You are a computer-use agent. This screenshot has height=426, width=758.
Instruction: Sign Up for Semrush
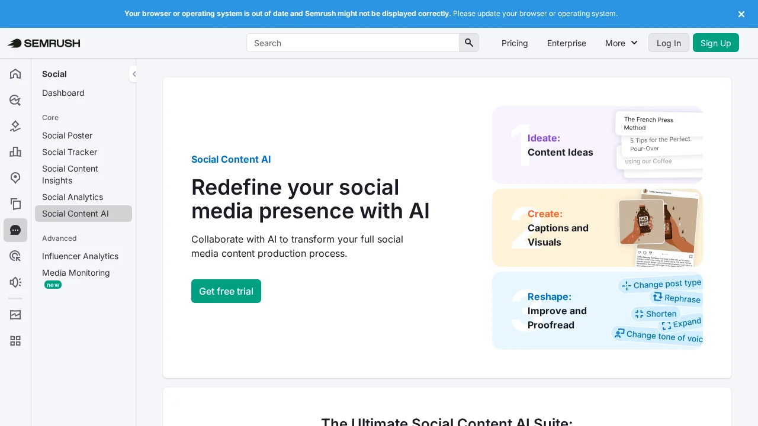pyautogui.click(x=715, y=43)
